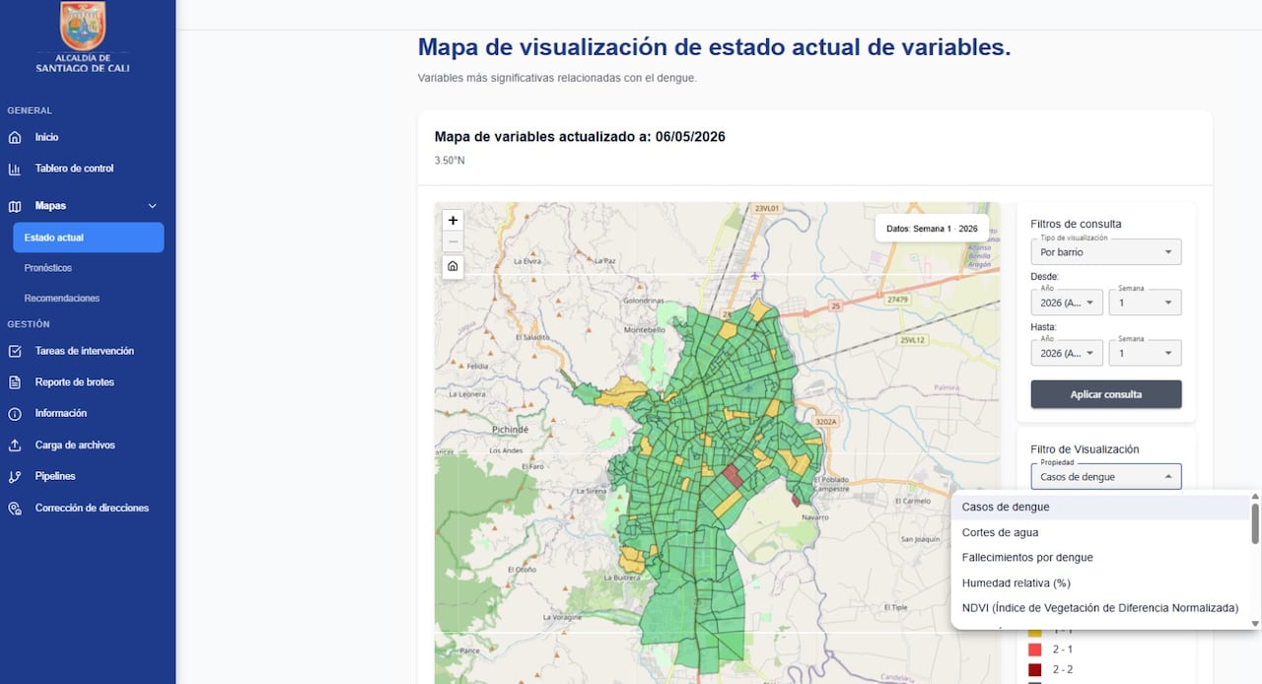Click the Pipelines branch icon

(x=15, y=477)
